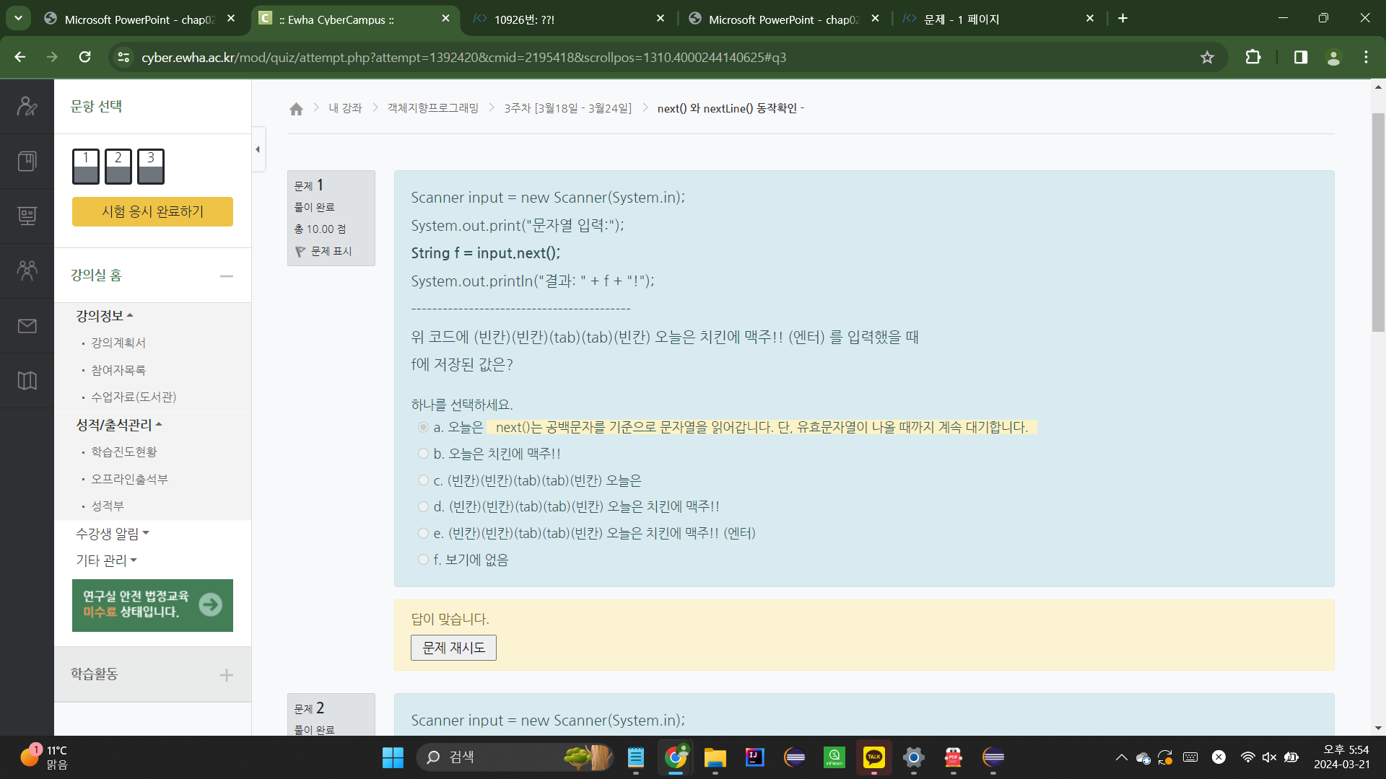Viewport: 1386px width, 779px height.
Task: Choose option c radio button
Action: (423, 480)
